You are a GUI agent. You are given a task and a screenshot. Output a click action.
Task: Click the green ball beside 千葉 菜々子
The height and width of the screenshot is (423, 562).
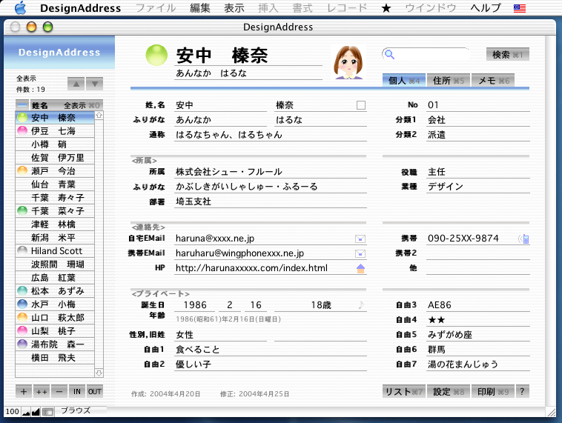(22, 211)
